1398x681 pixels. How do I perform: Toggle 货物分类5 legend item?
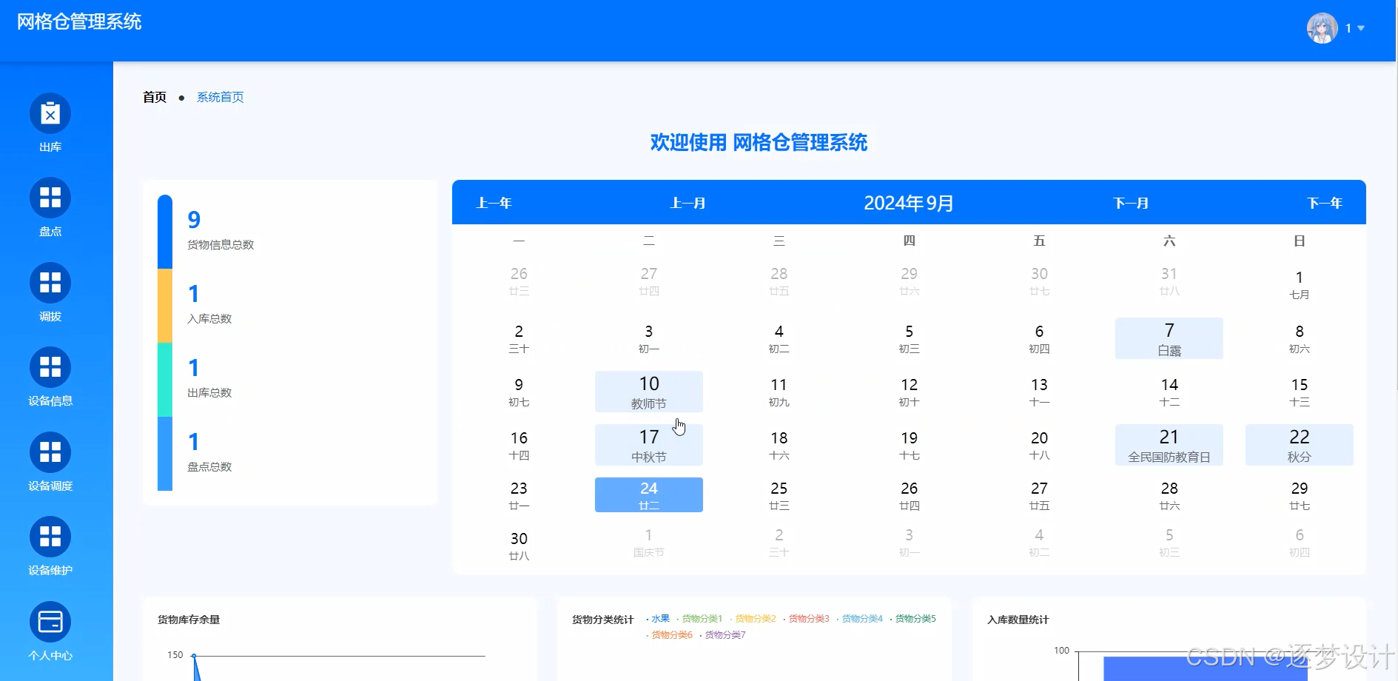pos(913,619)
